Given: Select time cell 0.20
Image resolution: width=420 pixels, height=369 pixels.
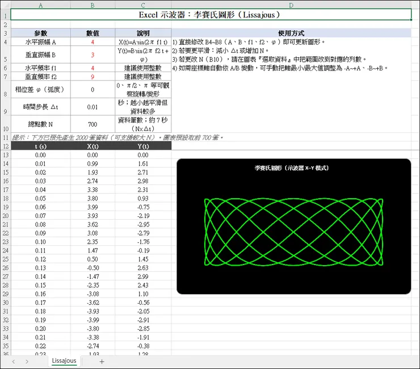Looking at the screenshot, I should click(41, 329).
